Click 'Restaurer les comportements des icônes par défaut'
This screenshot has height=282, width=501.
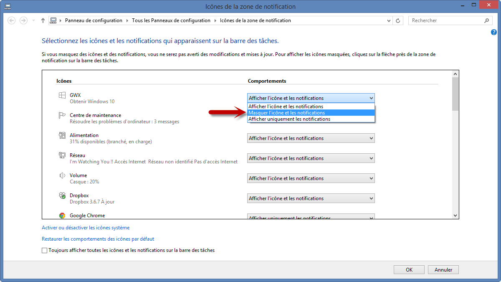(98, 239)
